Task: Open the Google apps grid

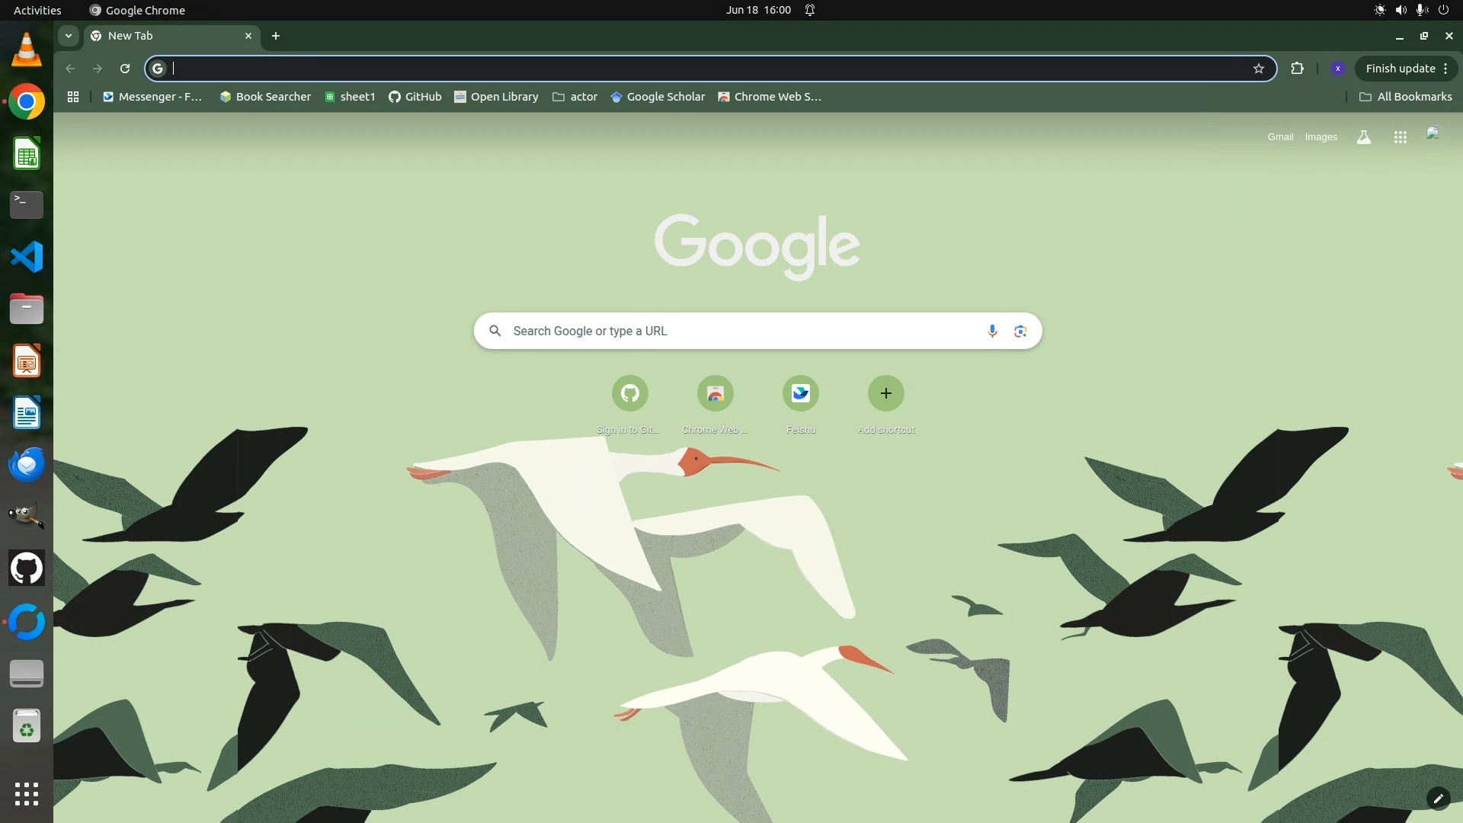Action: point(1400,137)
